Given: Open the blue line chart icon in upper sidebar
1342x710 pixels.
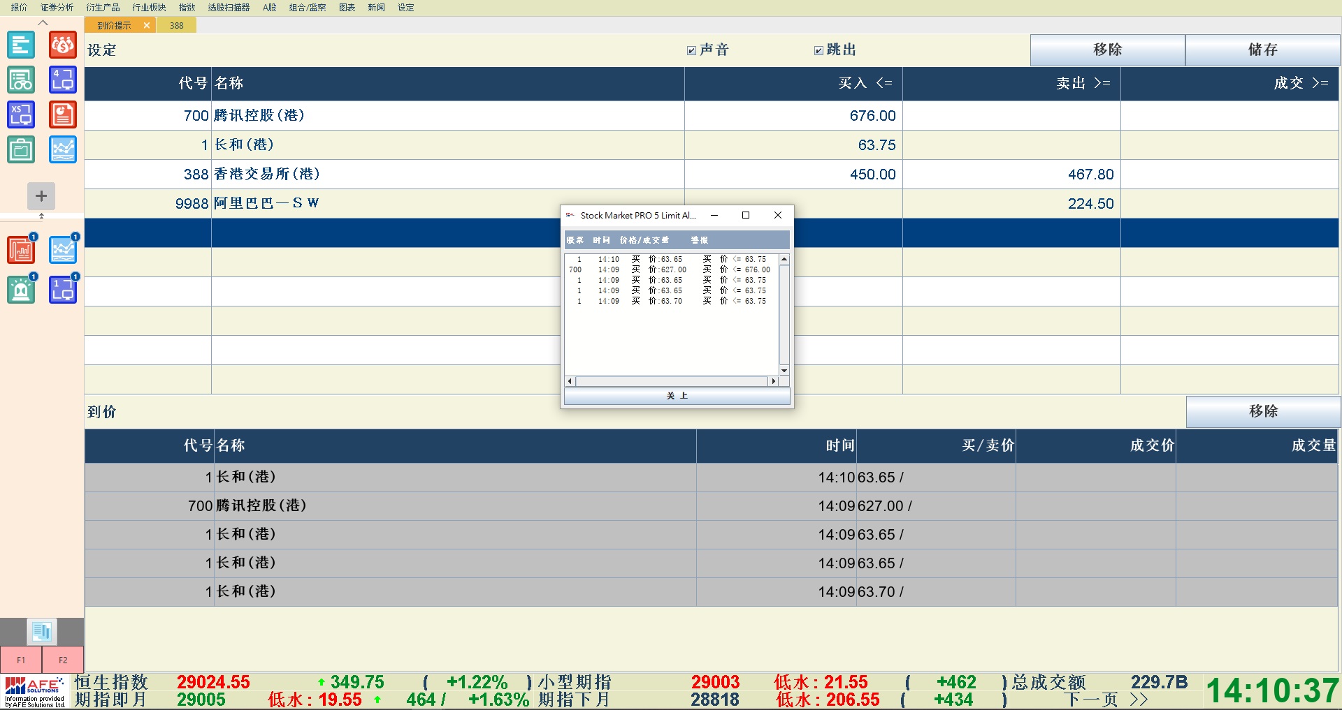Looking at the screenshot, I should (63, 149).
